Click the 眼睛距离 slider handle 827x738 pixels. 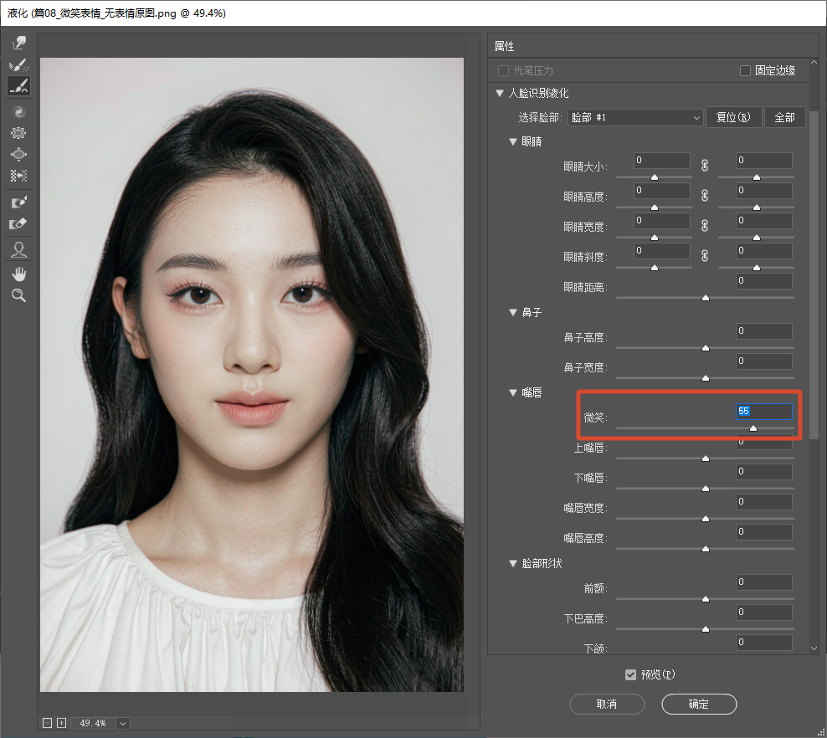[706, 299]
